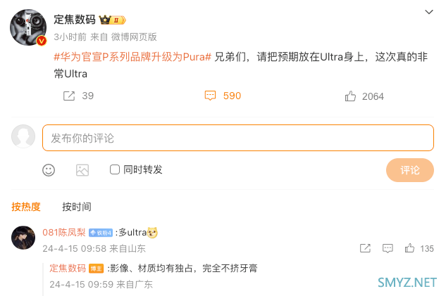Image resolution: width=446 pixels, height=296 pixels.
Task: Sort comments by 按热度
Action: pos(26,207)
